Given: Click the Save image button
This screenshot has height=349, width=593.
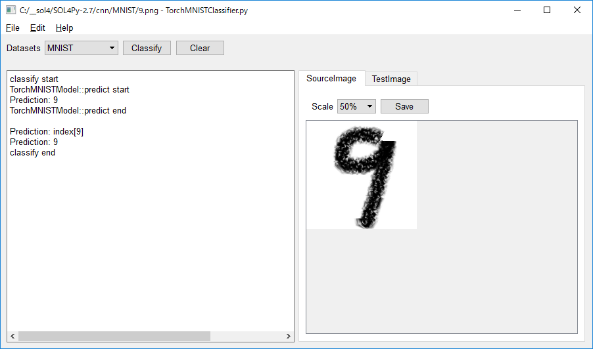Looking at the screenshot, I should [404, 106].
